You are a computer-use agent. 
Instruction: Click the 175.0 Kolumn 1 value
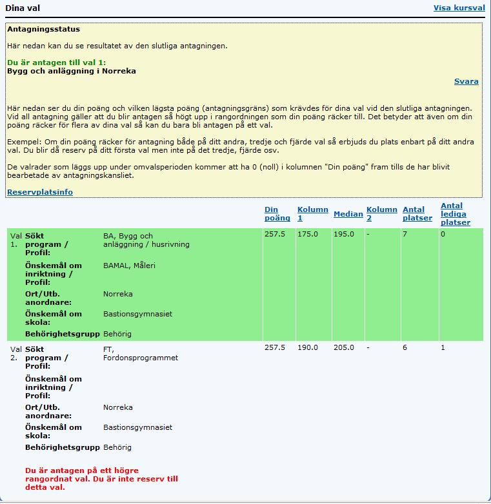308,234
